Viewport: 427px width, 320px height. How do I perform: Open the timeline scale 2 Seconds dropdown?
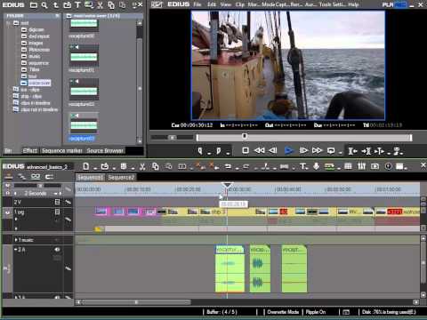[36, 193]
